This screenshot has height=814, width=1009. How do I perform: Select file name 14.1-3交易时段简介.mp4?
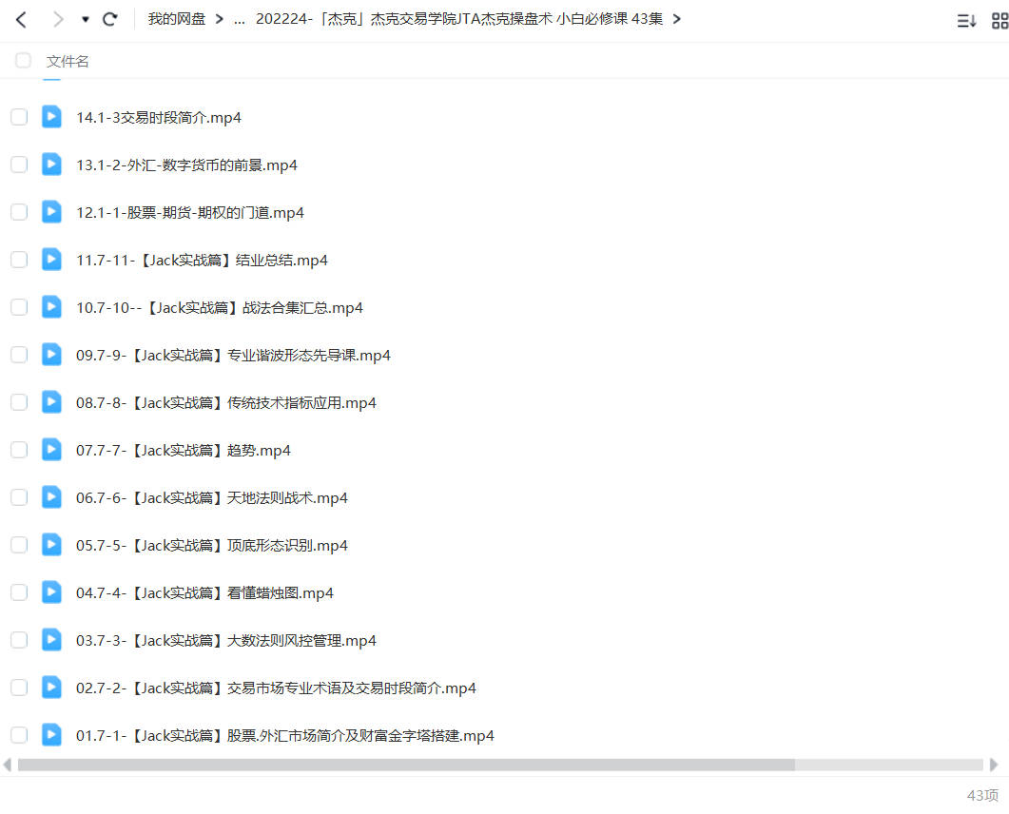click(159, 118)
